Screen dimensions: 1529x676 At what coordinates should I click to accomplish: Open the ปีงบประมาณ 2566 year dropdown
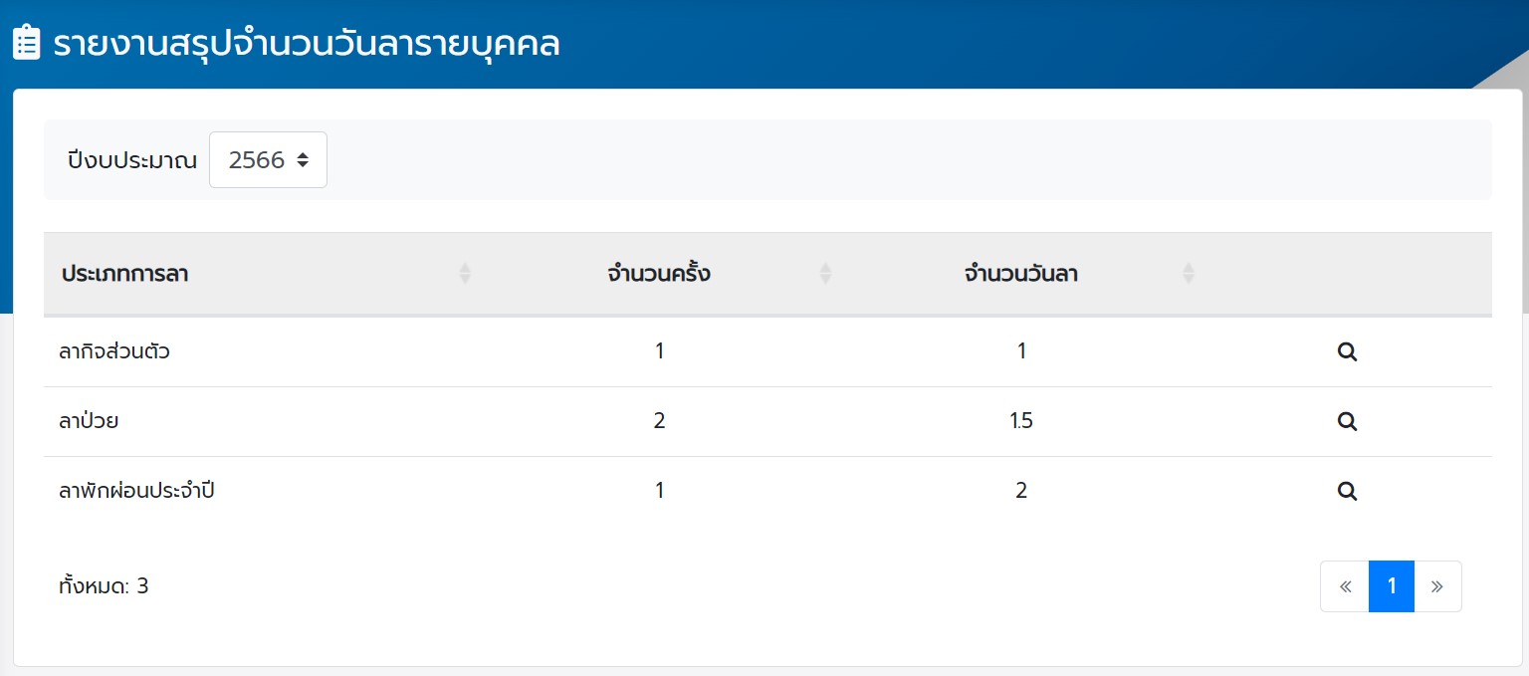click(268, 159)
